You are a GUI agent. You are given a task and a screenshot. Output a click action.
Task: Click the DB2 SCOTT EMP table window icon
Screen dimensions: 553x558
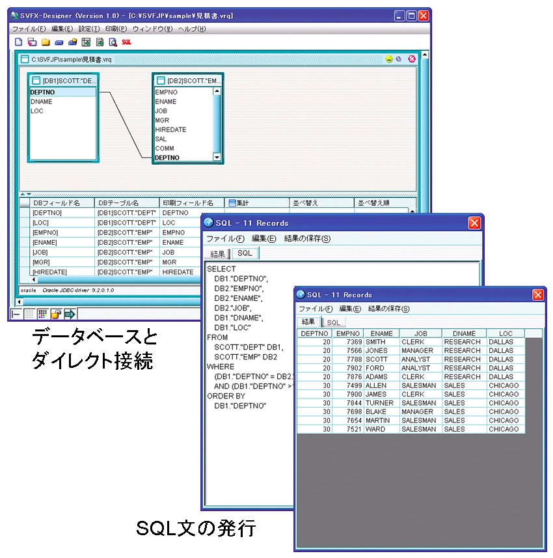161,81
